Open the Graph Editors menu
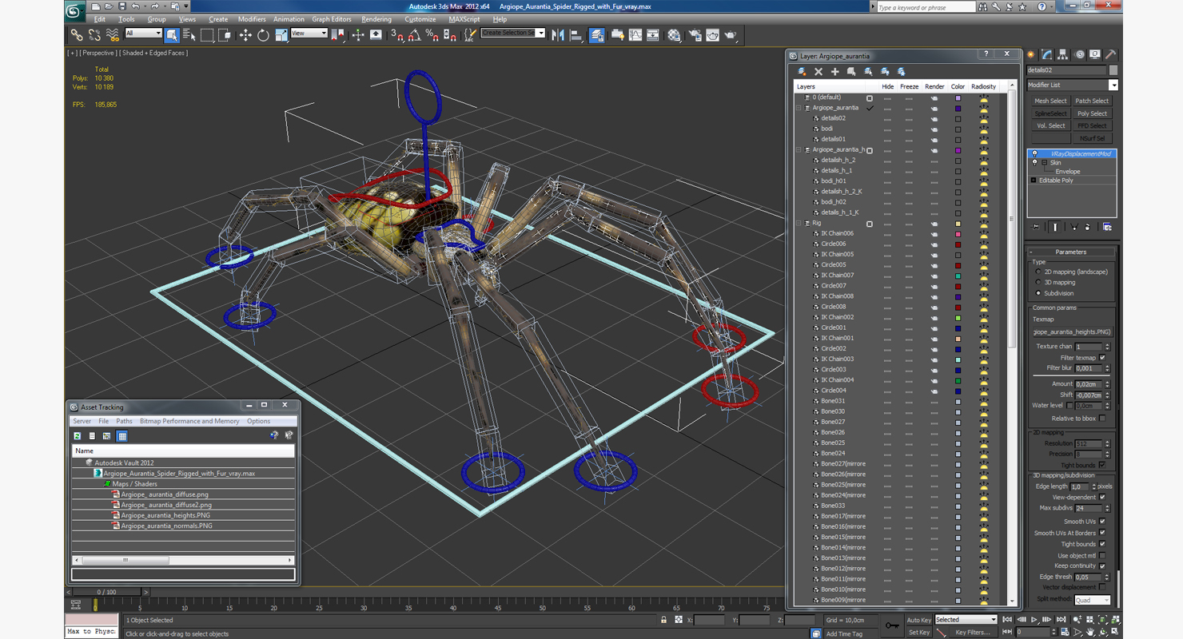 pos(331,19)
